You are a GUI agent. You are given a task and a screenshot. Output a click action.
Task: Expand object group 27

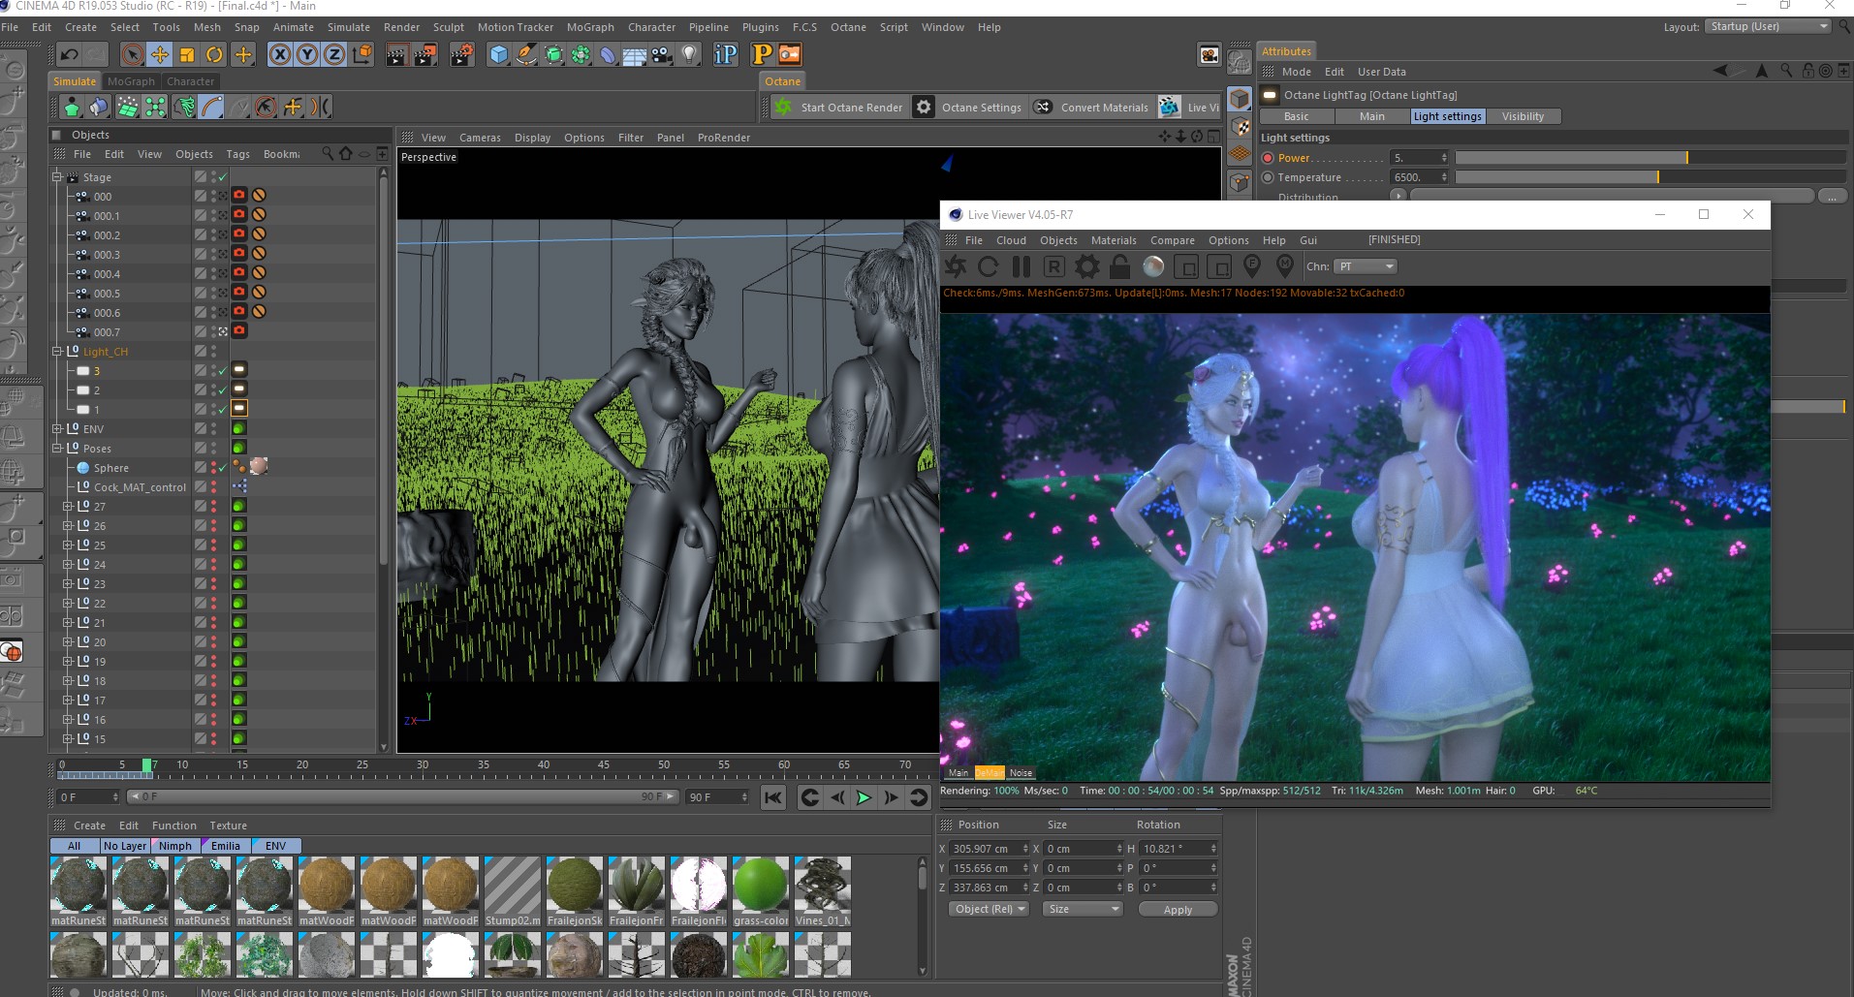pos(68,507)
